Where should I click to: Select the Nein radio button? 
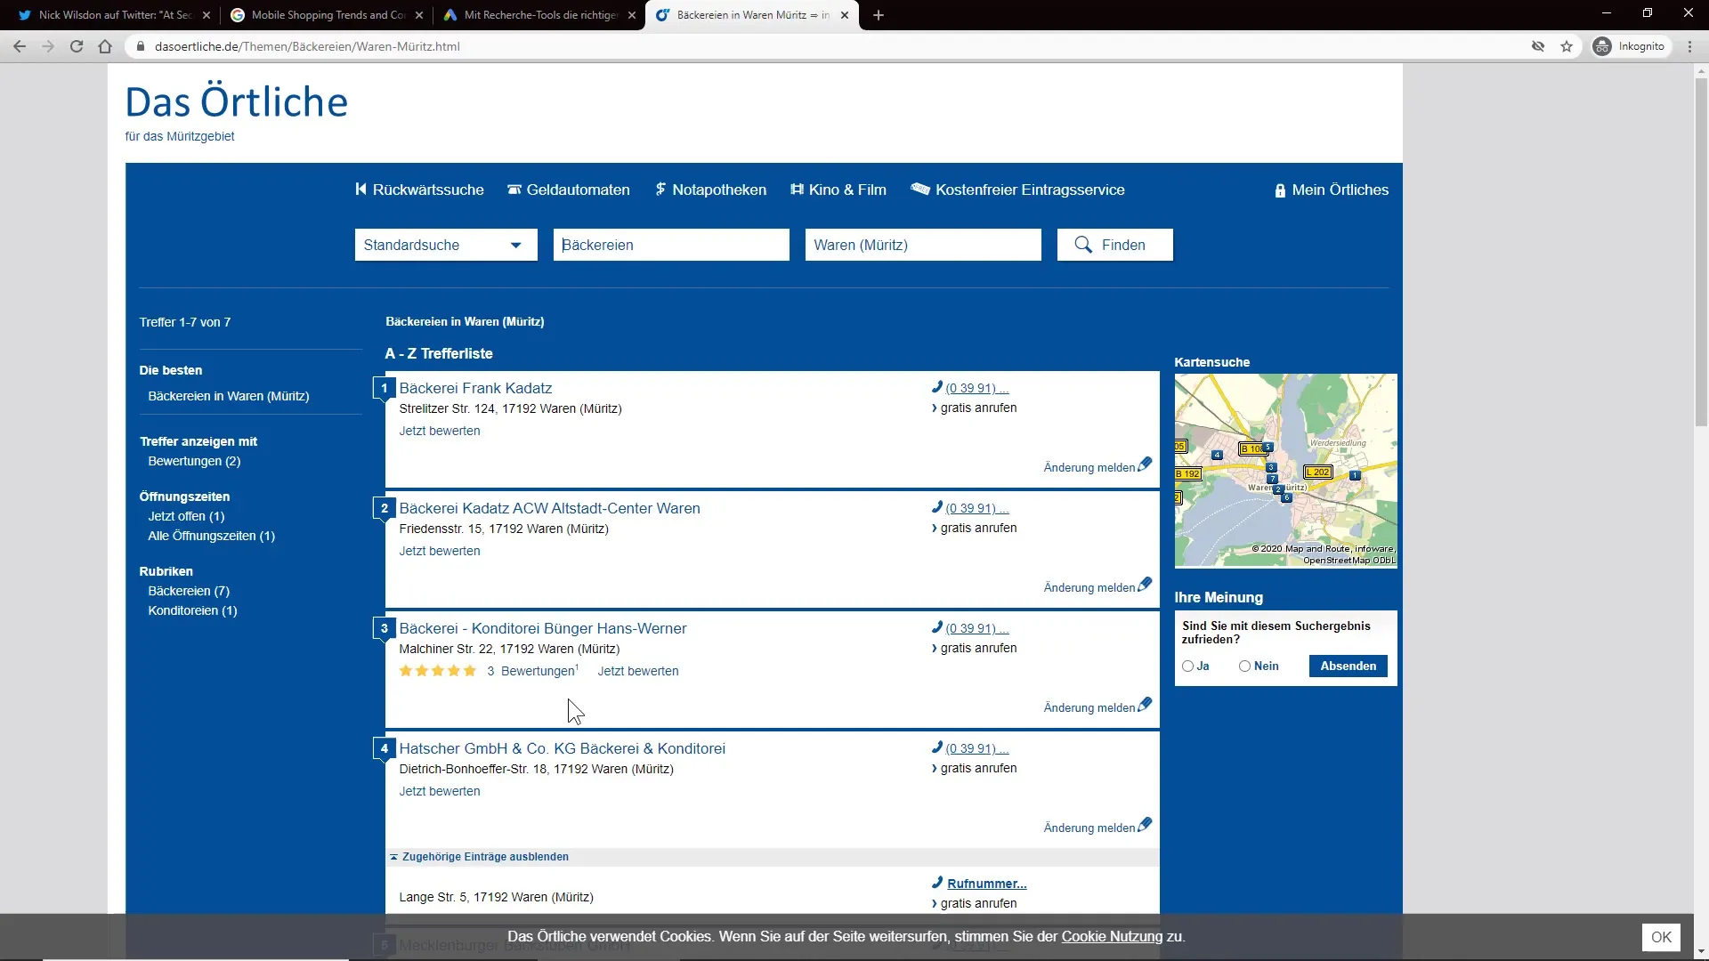point(1244,666)
